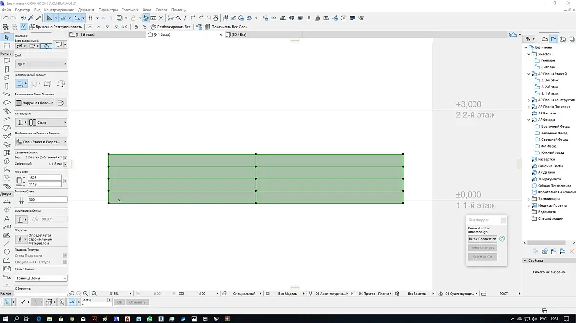Viewport: 576px width, 323px height.
Task: Select the Roof tool in toolbox
Action: [x=7, y=128]
